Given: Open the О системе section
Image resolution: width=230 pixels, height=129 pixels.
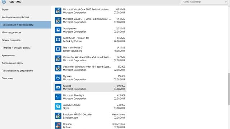Looking at the screenshot, I should click(26, 78).
